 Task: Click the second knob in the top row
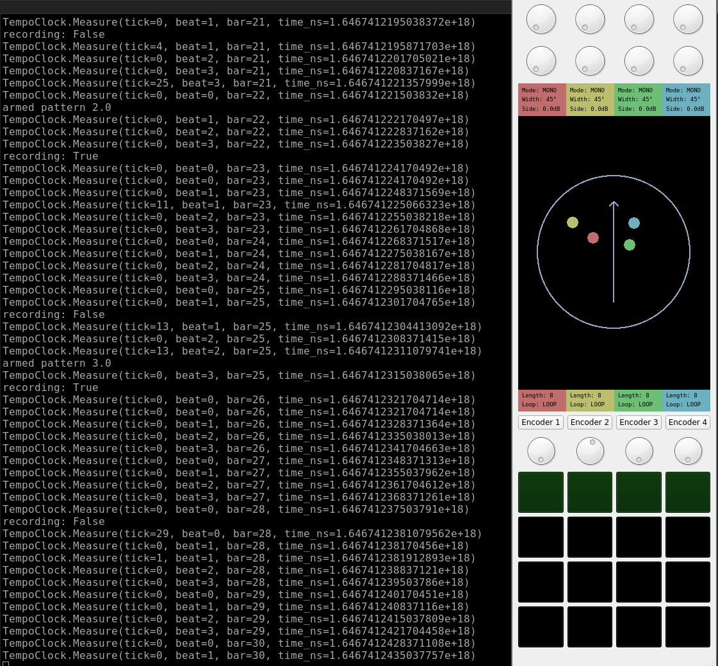tap(591, 19)
